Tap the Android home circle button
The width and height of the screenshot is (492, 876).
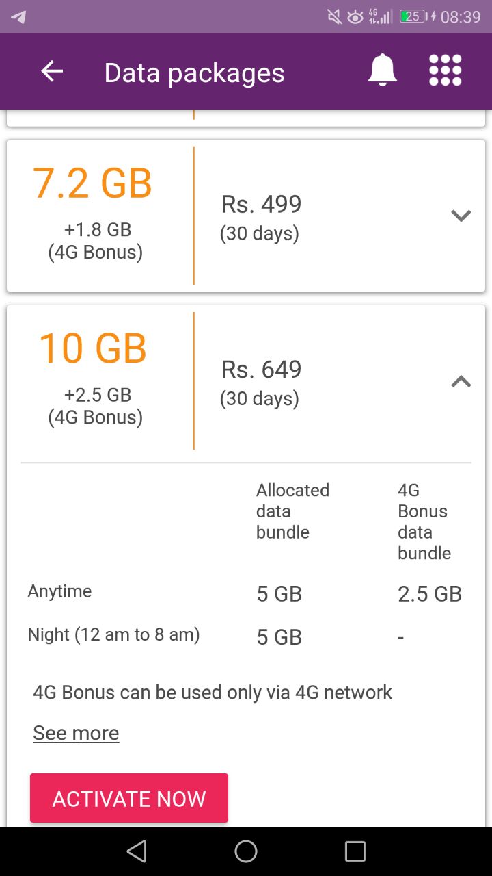pyautogui.click(x=246, y=851)
